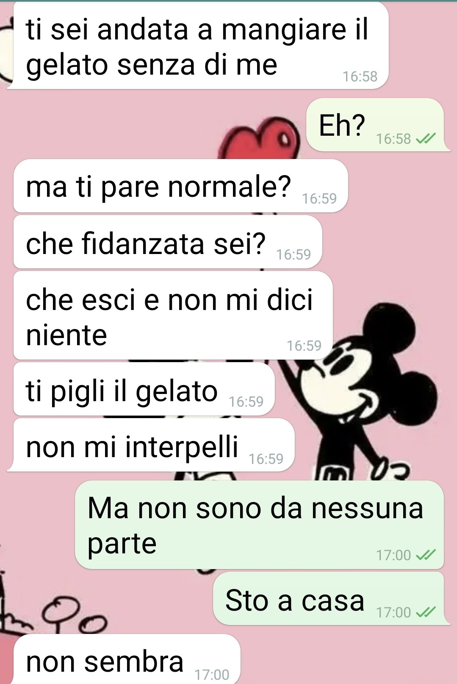Tap the 16:59 timestamp on 'non mi interpelli'
Image resolution: width=457 pixels, height=684 pixels.
click(266, 459)
